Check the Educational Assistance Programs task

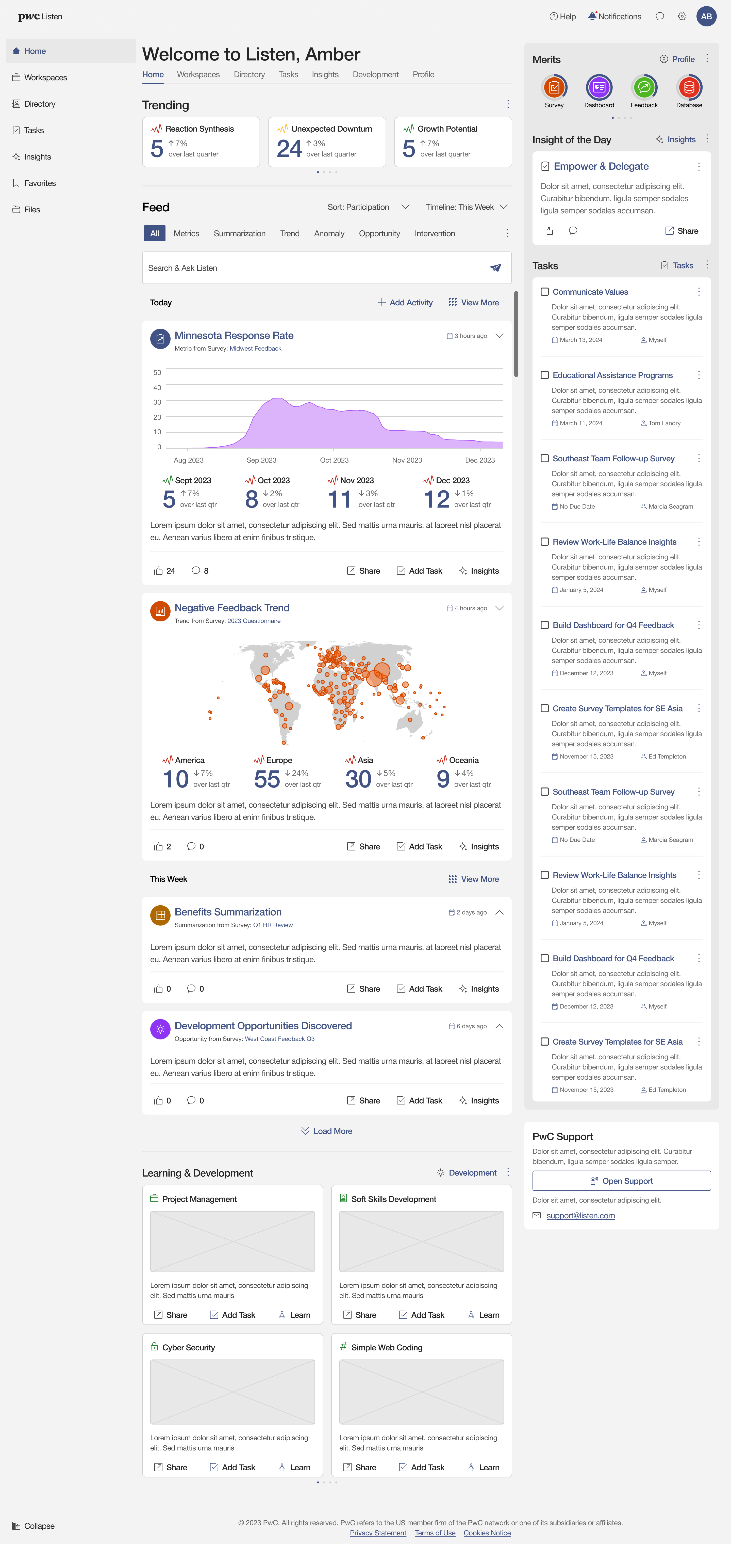coord(544,375)
